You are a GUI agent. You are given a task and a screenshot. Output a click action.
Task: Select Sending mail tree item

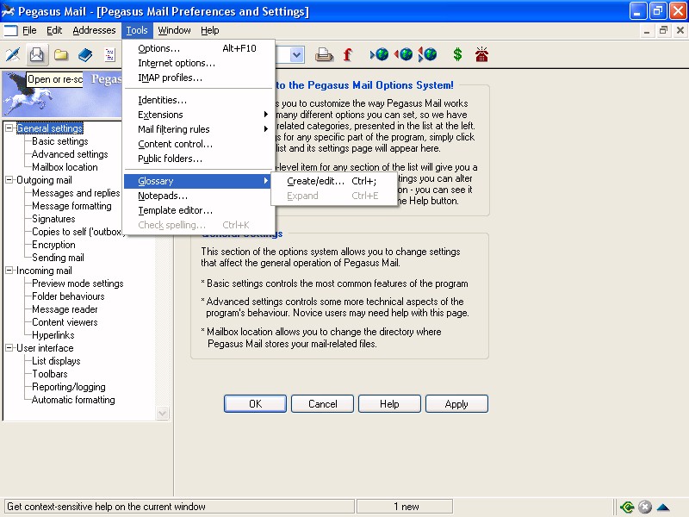pos(58,258)
